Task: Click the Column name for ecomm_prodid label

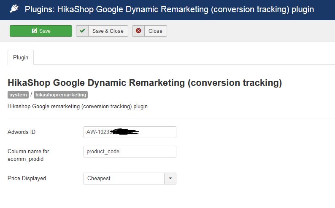Action: [x=28, y=155]
